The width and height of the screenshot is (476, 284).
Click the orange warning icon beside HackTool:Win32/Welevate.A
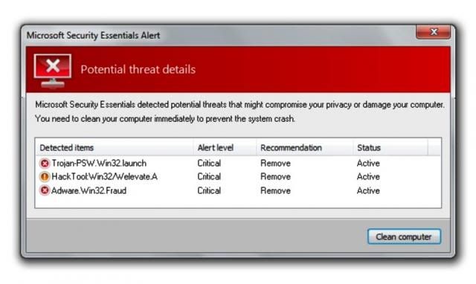[45, 177]
